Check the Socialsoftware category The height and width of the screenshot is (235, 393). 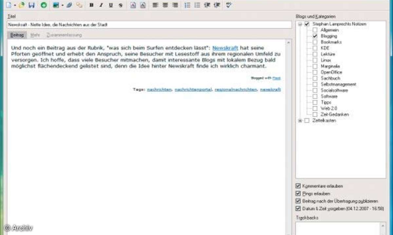coord(315,90)
